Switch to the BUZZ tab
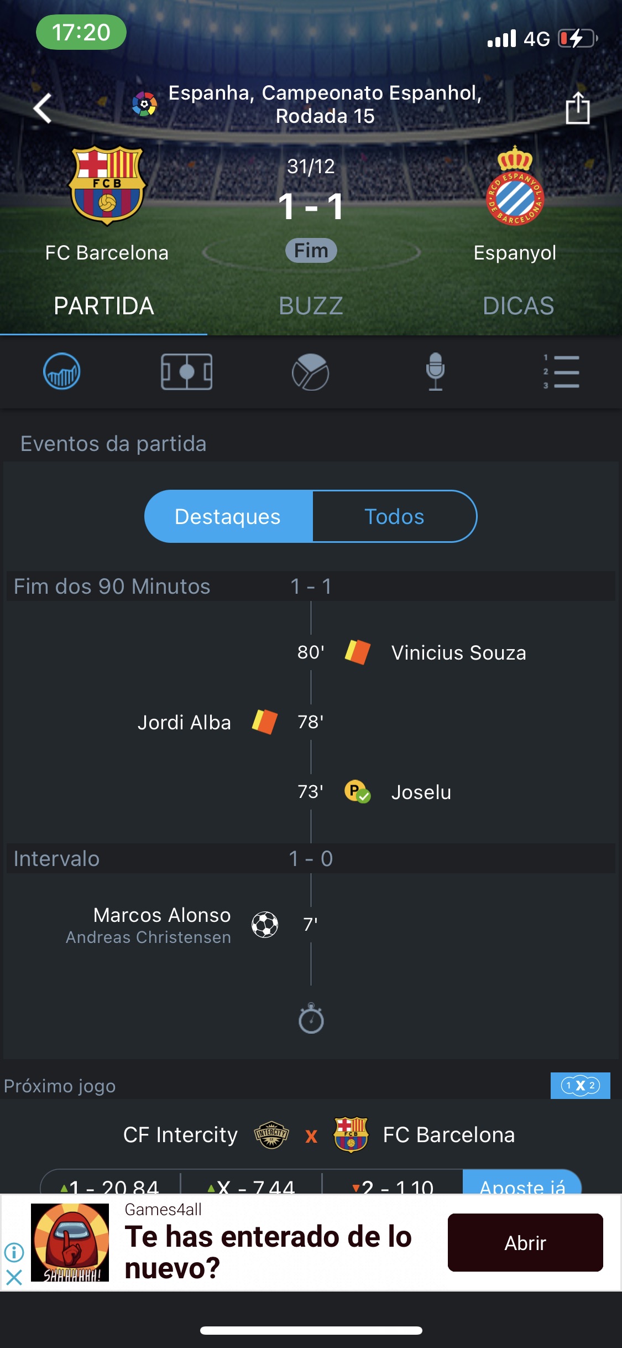The width and height of the screenshot is (622, 1348). (311, 306)
